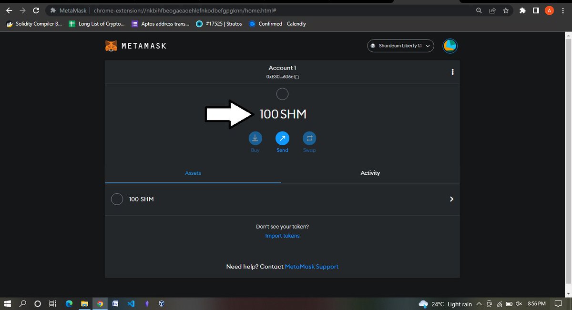Open Visual Studio Code from taskbar
This screenshot has width=572, height=310.
tap(131, 304)
